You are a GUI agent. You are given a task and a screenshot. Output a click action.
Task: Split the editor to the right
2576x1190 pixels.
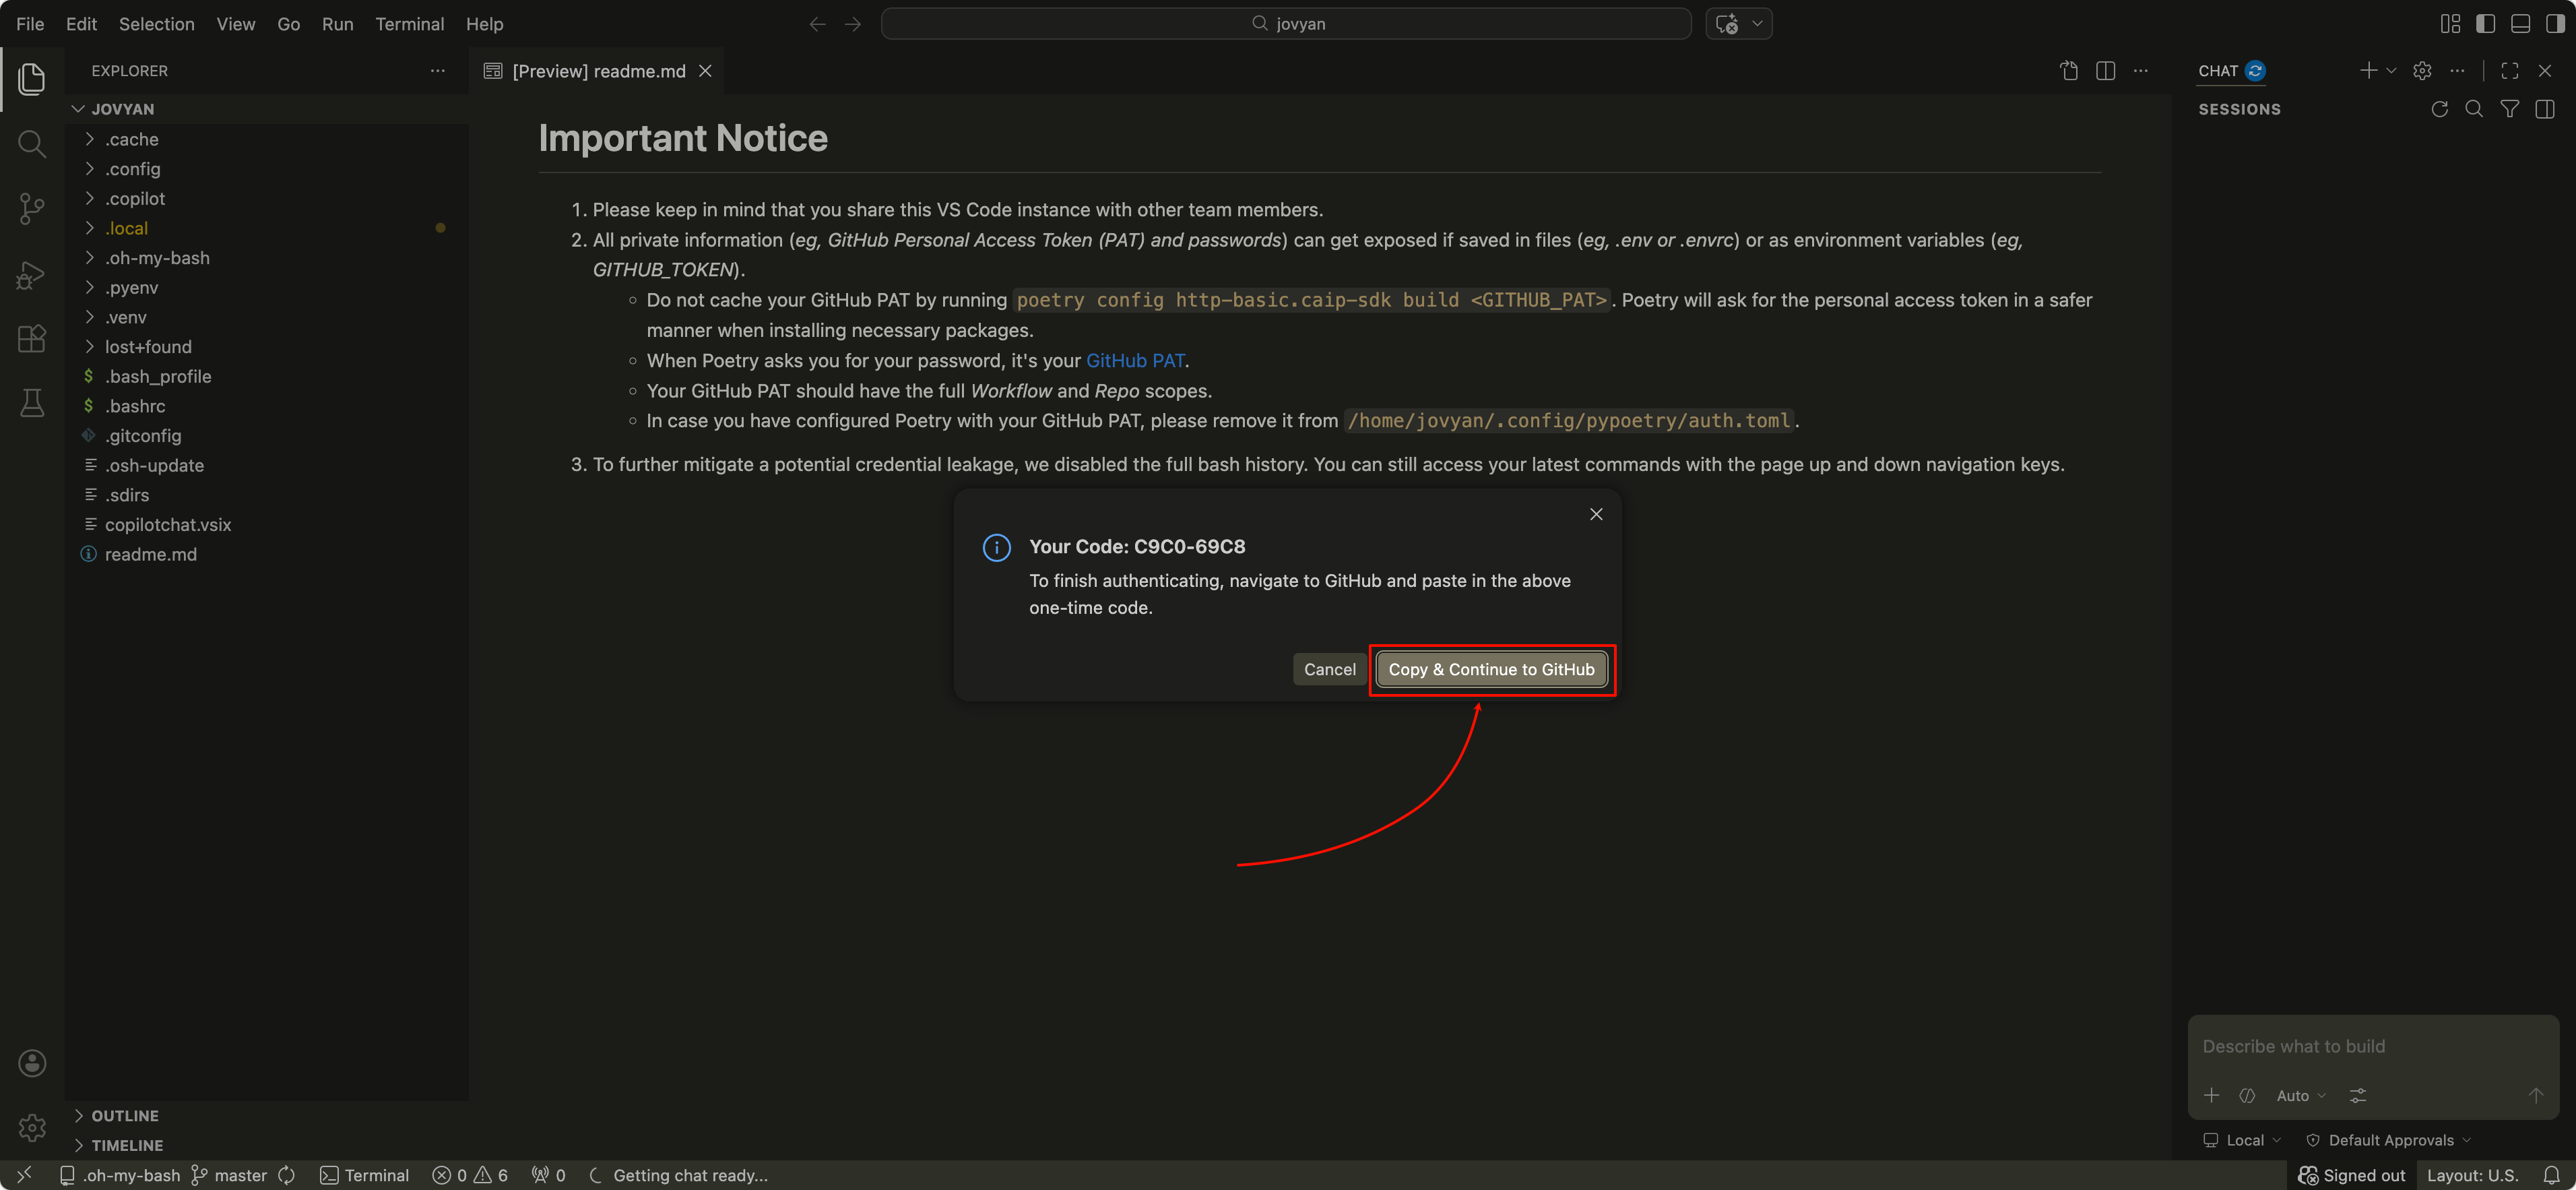2105,71
